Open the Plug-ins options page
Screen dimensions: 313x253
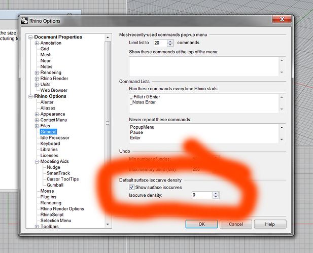[x=48, y=197]
